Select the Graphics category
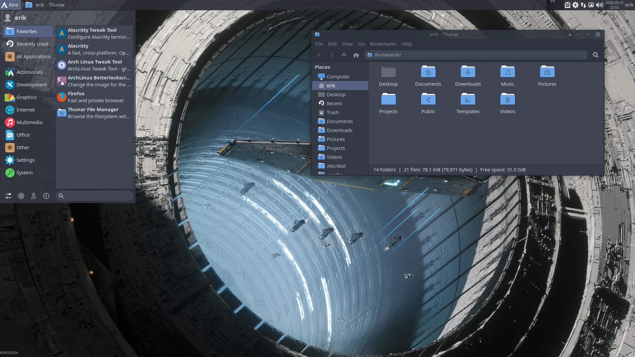The image size is (635, 357). pos(28,97)
